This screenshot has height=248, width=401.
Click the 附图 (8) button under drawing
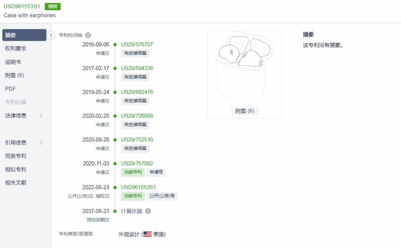coord(245,111)
